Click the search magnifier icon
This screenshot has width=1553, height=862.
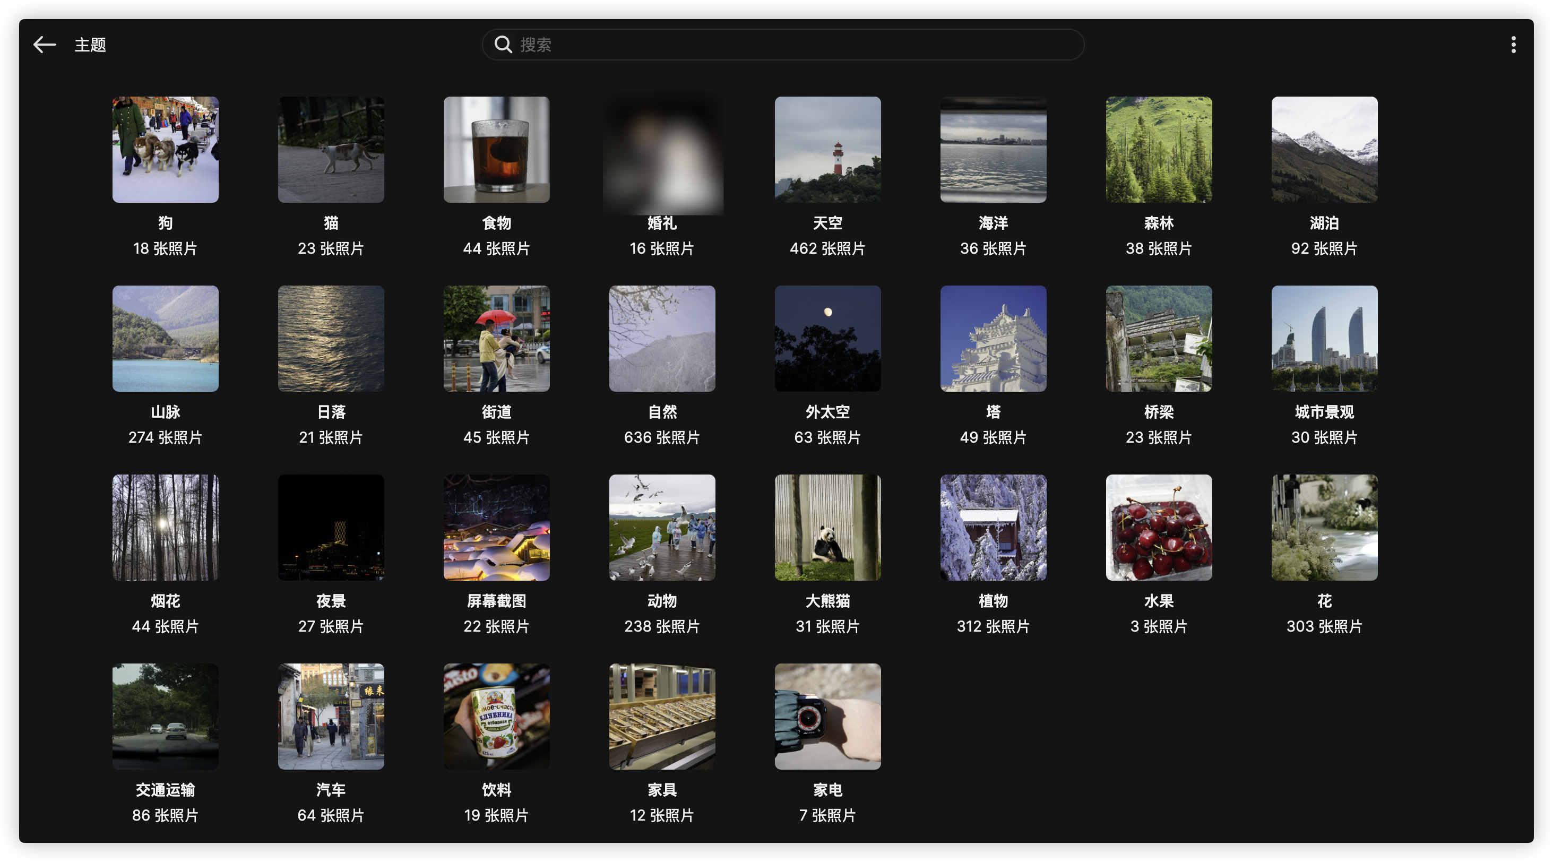(503, 45)
